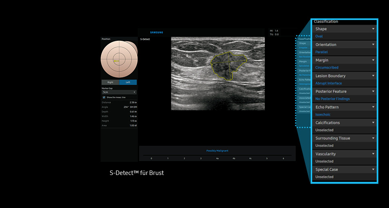This screenshot has height=208, width=389.
Task: Click the 'S-Detect™ für Brust' caption
Action: pyautogui.click(x=137, y=173)
